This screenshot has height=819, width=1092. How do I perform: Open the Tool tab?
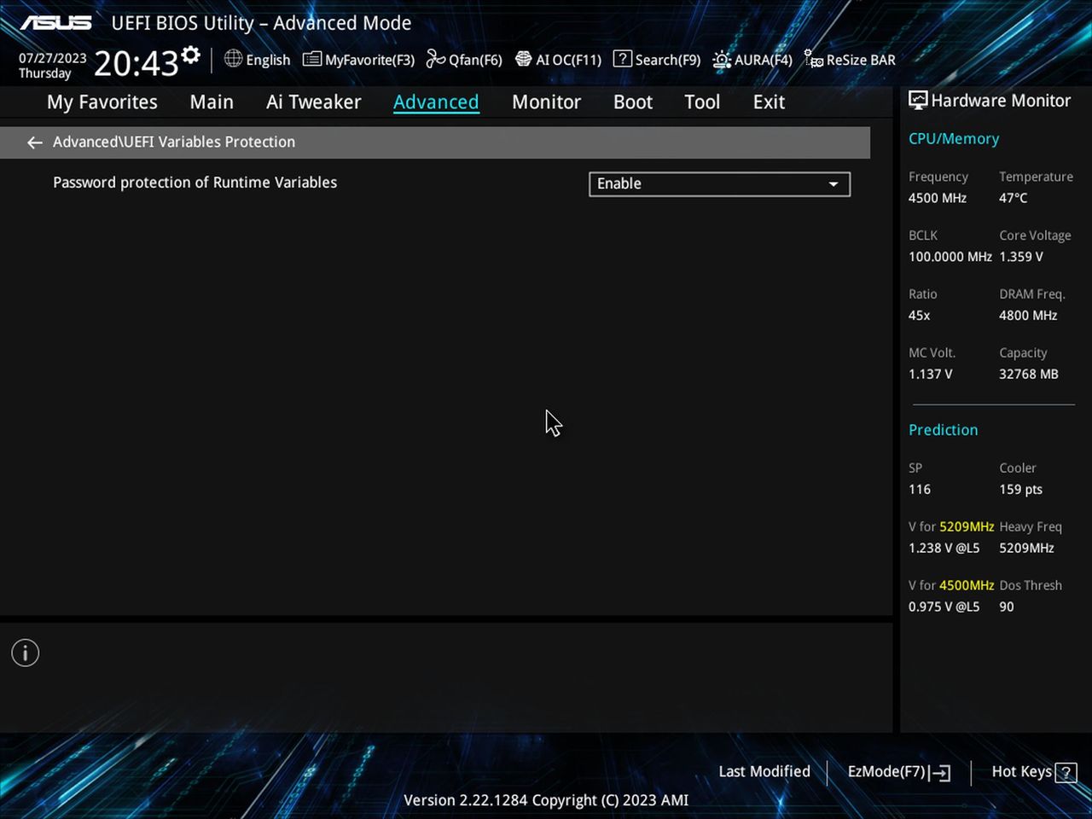pyautogui.click(x=702, y=102)
